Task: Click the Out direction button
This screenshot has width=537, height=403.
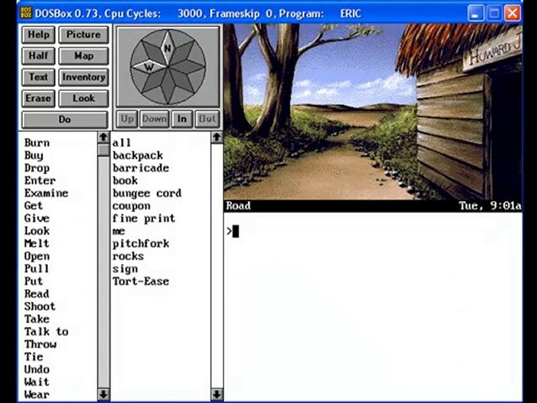Action: (207, 119)
